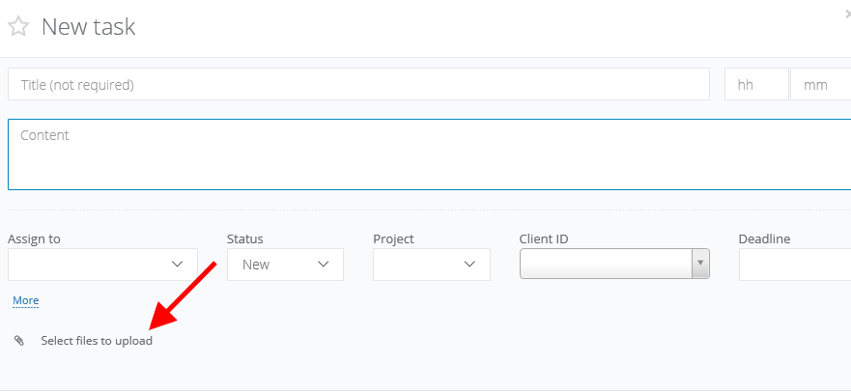Close the New task dialog
The height and width of the screenshot is (392, 851).
coord(846,14)
